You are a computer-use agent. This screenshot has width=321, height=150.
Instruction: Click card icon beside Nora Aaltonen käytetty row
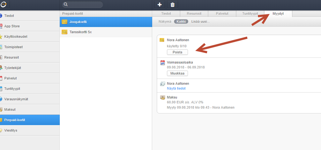tap(162, 40)
